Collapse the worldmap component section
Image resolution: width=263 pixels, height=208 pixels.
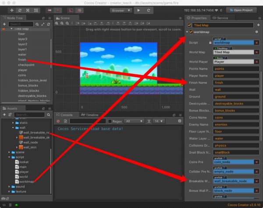[x=187, y=32]
